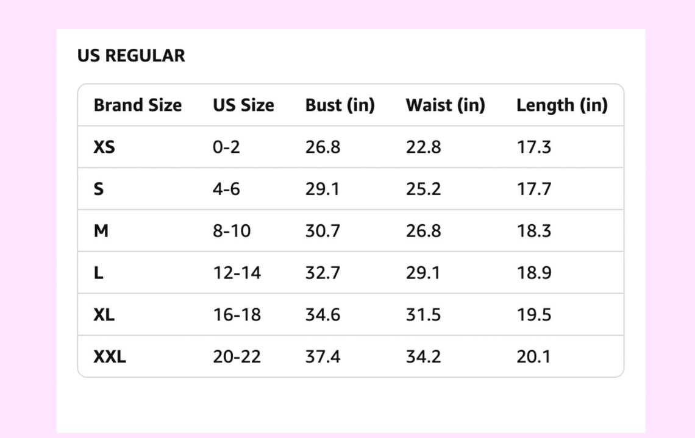
Task: Select the S brand size cell
Action: click(98, 189)
